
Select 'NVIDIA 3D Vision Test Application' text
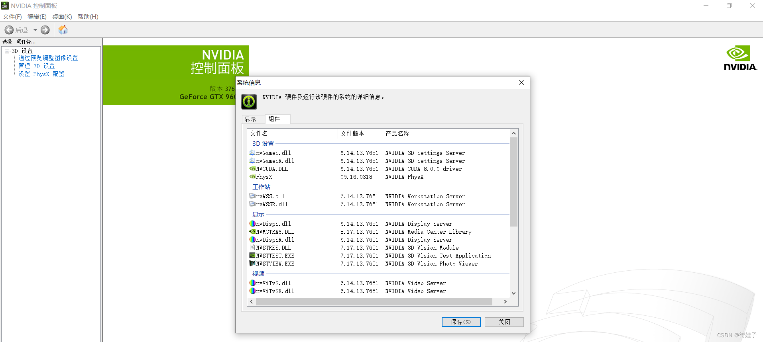click(x=438, y=256)
